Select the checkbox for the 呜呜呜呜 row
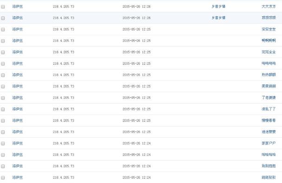The height and width of the screenshot is (183, 282). [3, 63]
